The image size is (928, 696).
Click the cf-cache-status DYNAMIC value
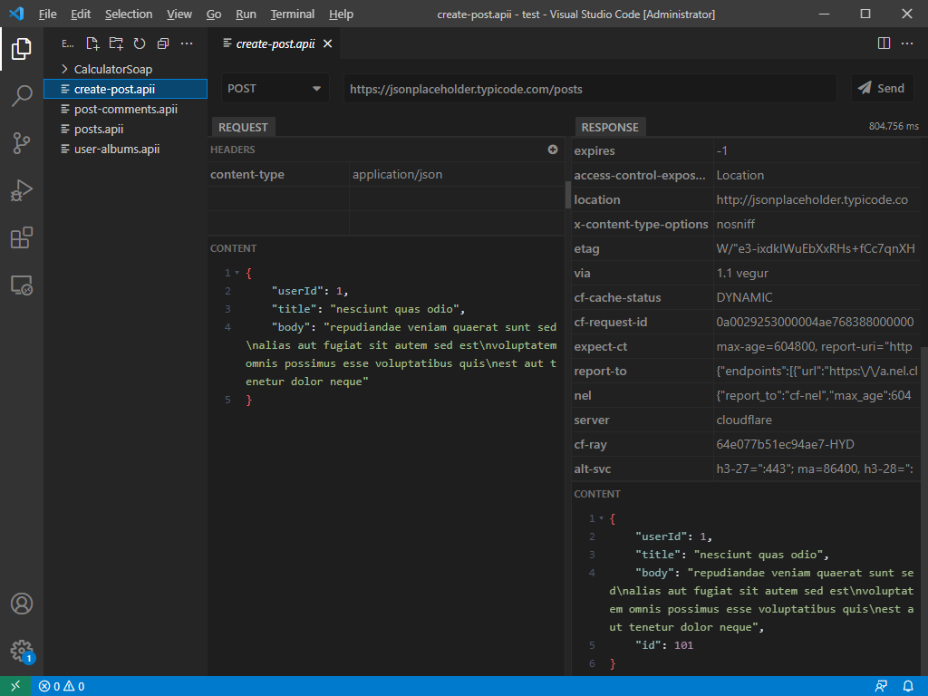click(817, 297)
